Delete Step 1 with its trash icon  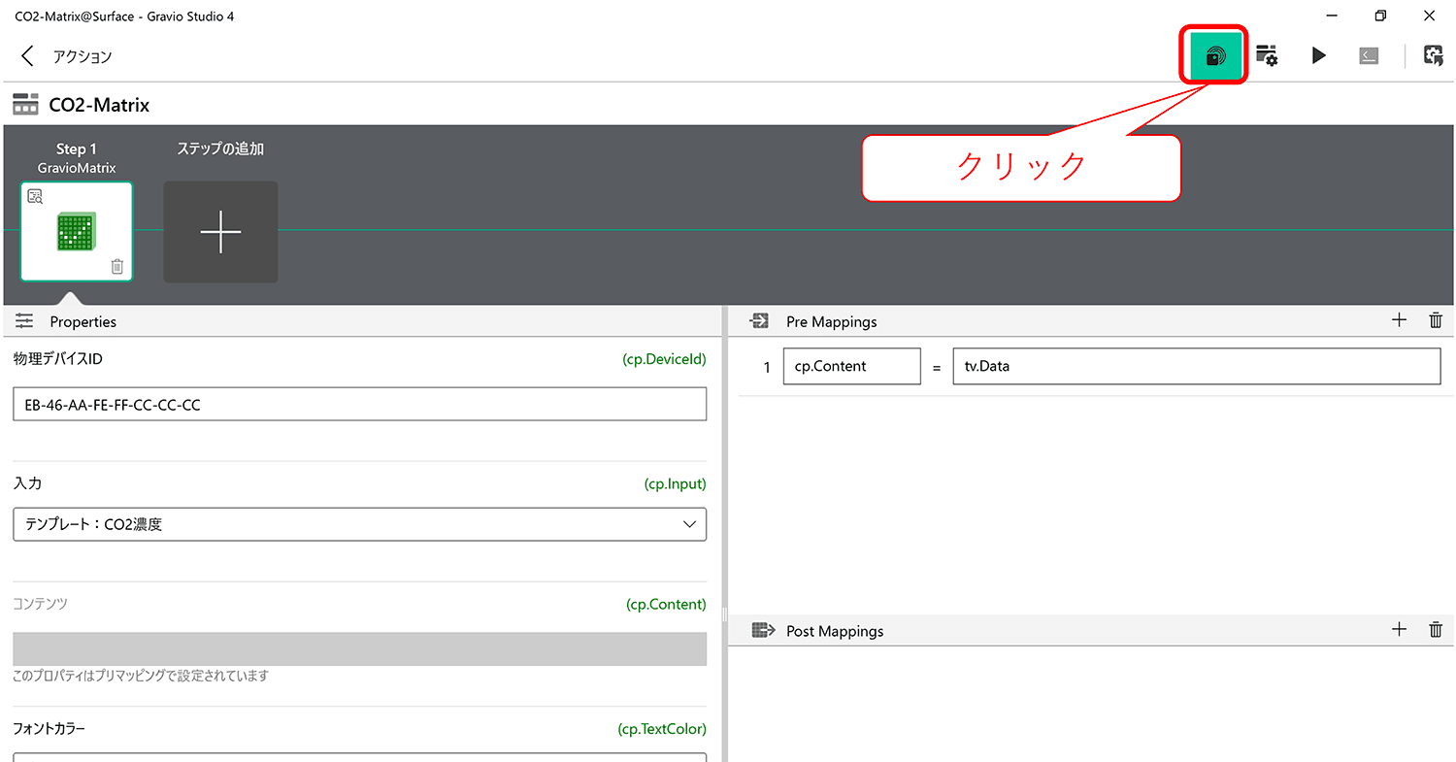point(117,266)
